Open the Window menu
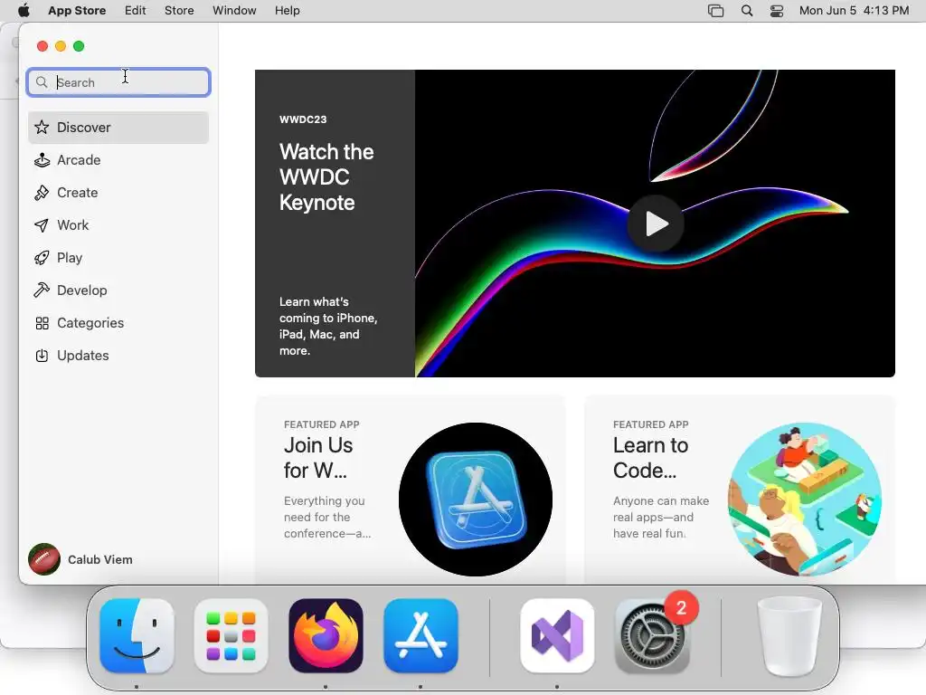Screen dimensions: 926x695 pos(234,11)
